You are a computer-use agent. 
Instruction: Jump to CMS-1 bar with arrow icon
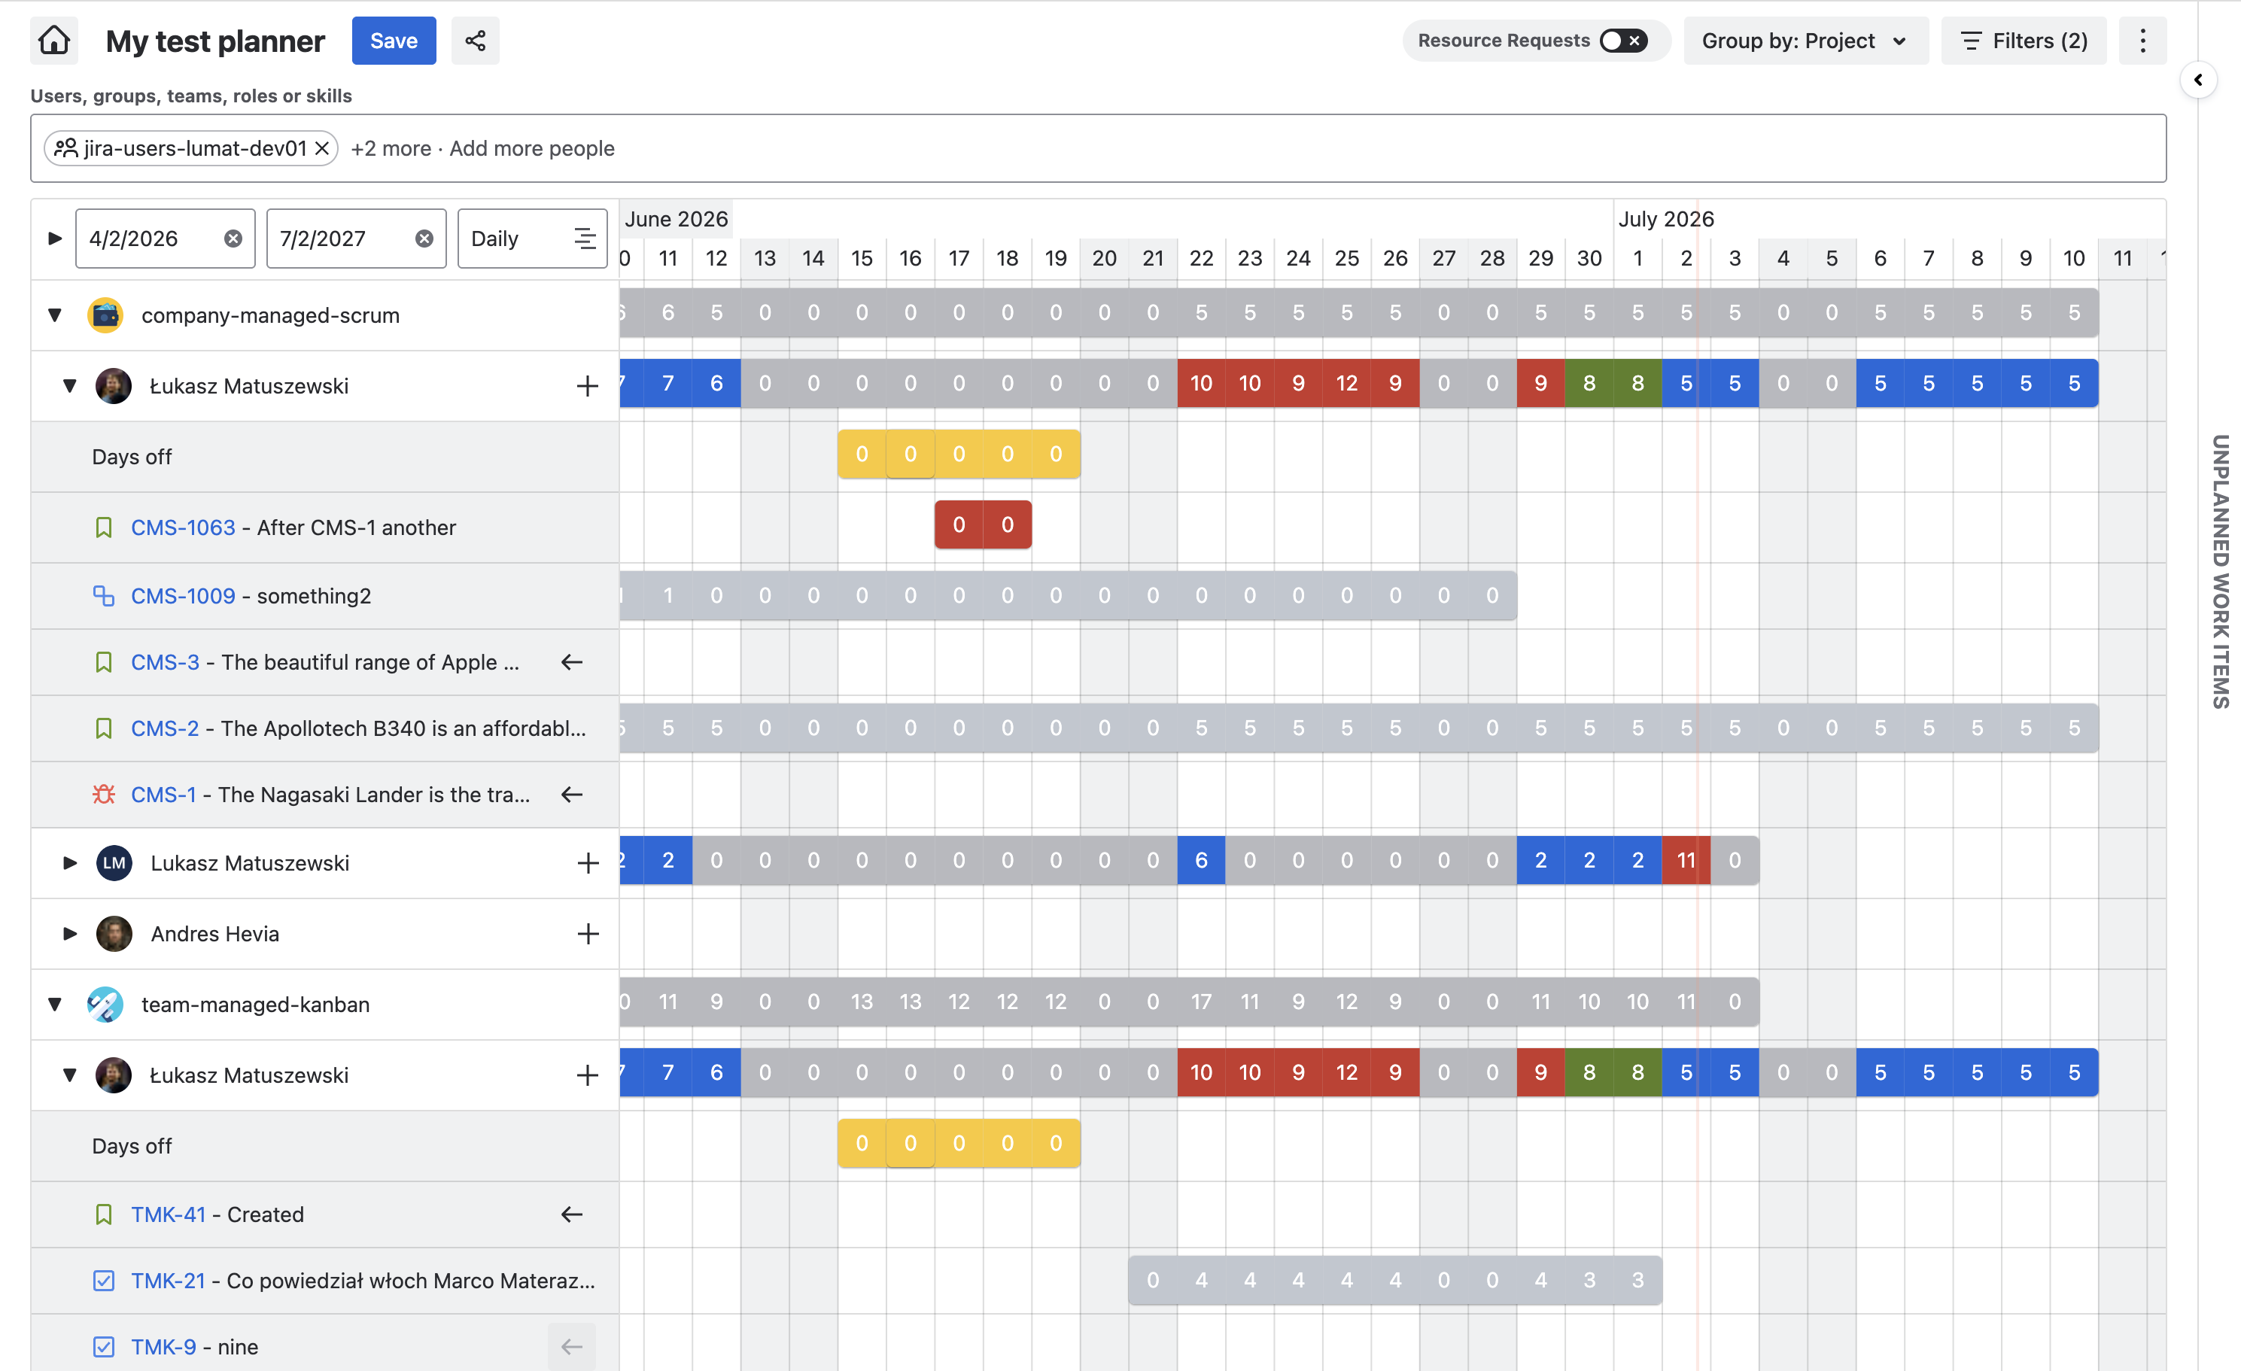[571, 795]
